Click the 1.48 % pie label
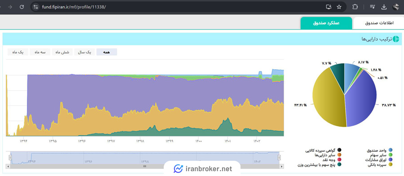This screenshot has height=176, width=404. coord(376,70)
